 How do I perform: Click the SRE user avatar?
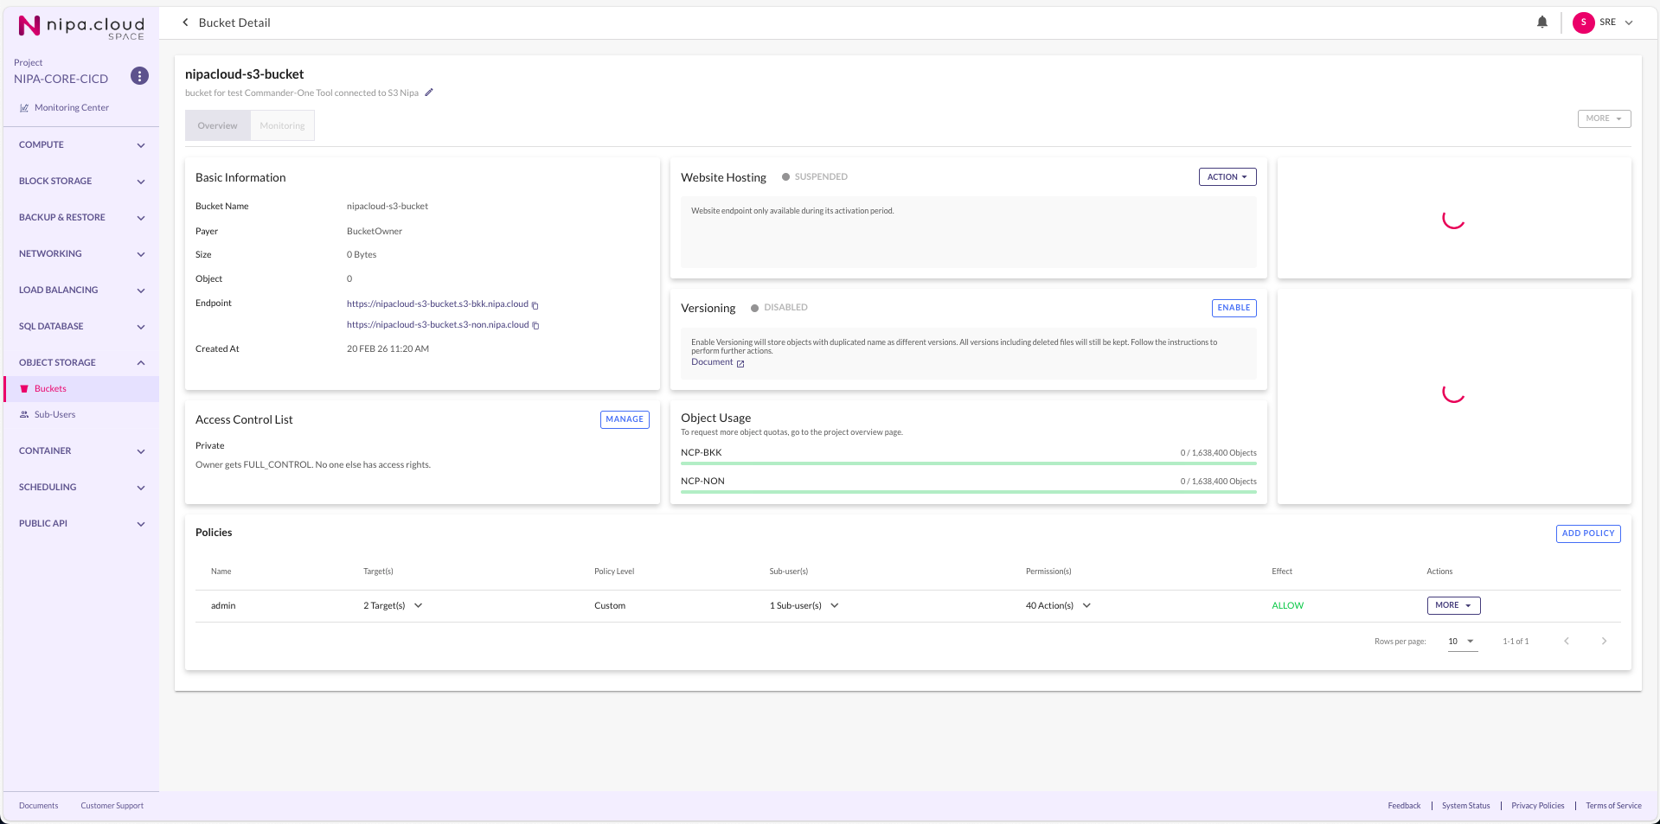click(x=1583, y=22)
